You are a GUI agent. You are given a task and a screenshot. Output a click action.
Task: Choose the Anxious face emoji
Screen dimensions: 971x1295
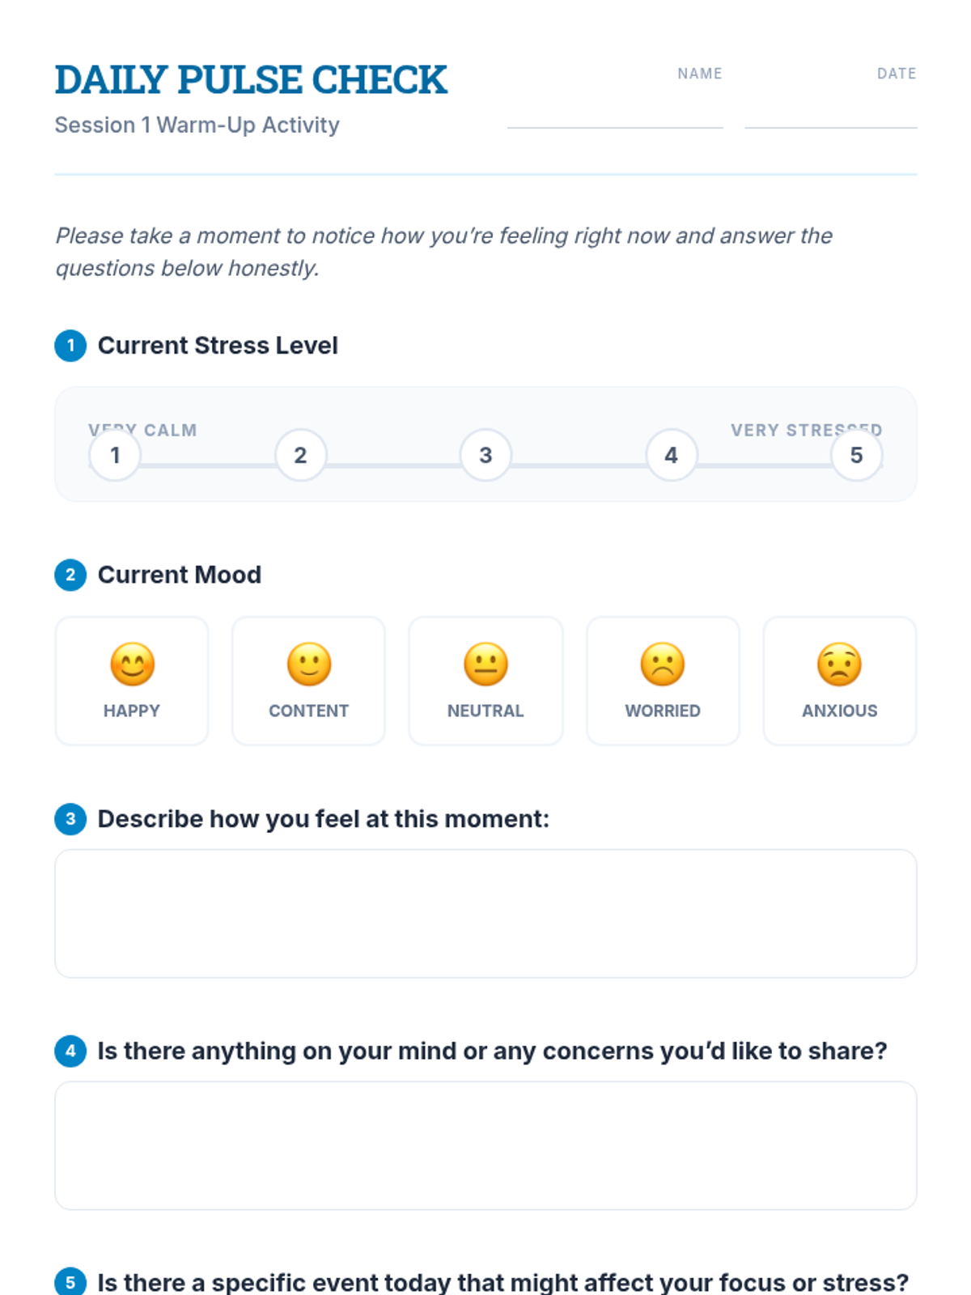pyautogui.click(x=840, y=664)
